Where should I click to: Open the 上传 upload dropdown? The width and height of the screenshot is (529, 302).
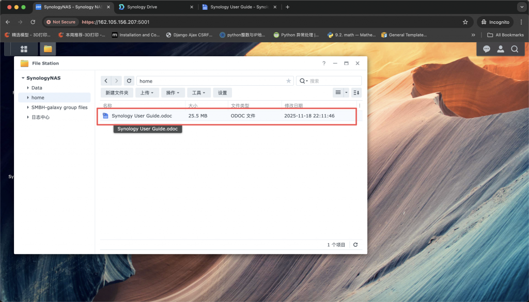pyautogui.click(x=147, y=93)
